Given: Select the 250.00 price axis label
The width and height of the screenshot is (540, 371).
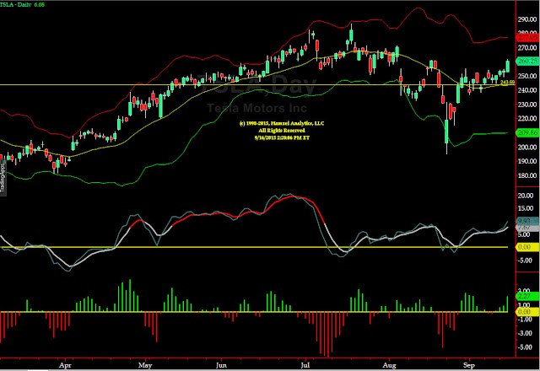Looking at the screenshot, I should point(527,76).
